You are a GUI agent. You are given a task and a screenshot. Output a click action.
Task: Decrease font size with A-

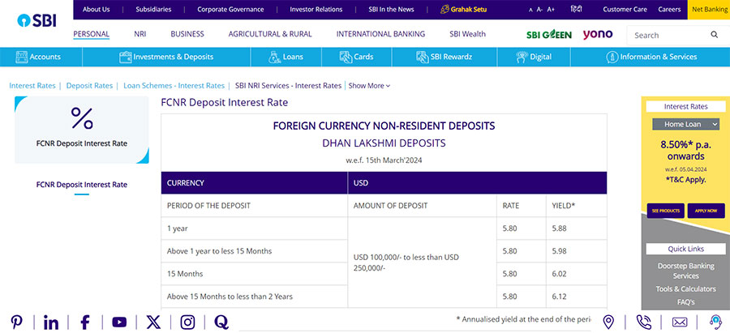point(539,10)
